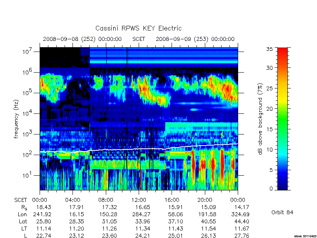Click LT value 11.34

click(x=143, y=229)
